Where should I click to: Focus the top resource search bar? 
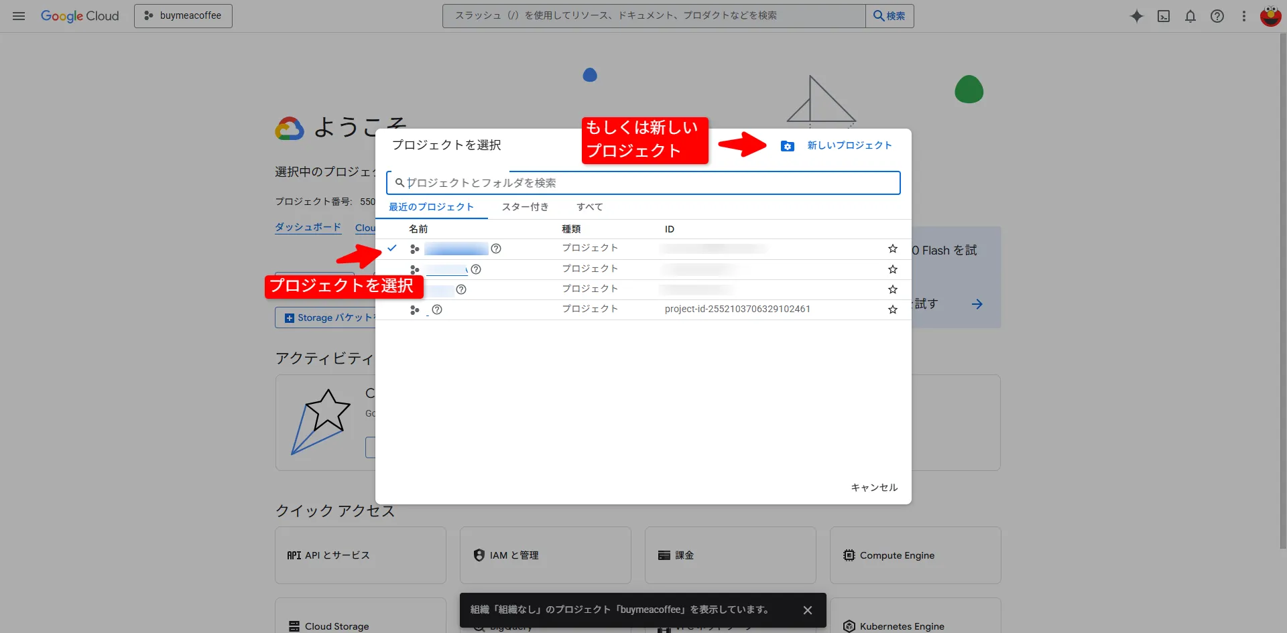click(x=654, y=16)
